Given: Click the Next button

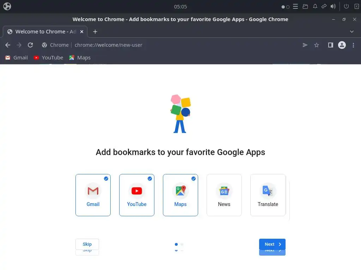Looking at the screenshot, I should coord(273,244).
